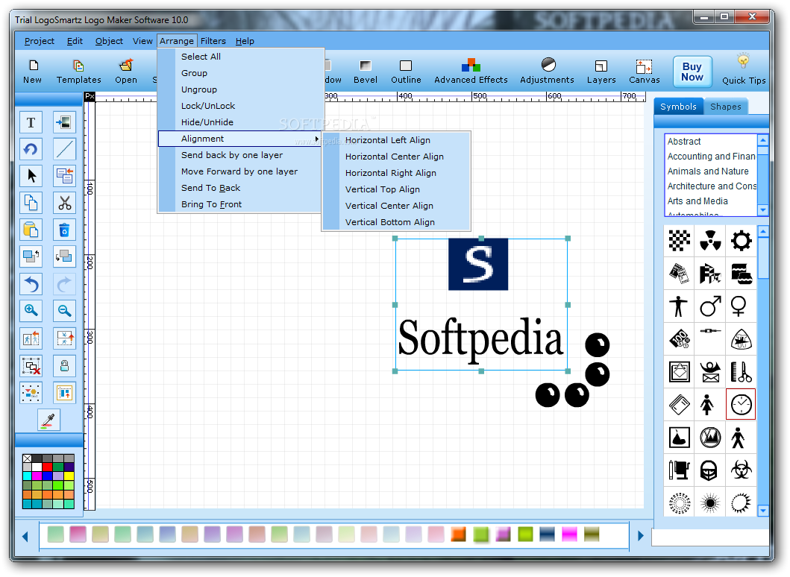Click the Paste clipboard icon
The image size is (790, 577).
click(31, 230)
